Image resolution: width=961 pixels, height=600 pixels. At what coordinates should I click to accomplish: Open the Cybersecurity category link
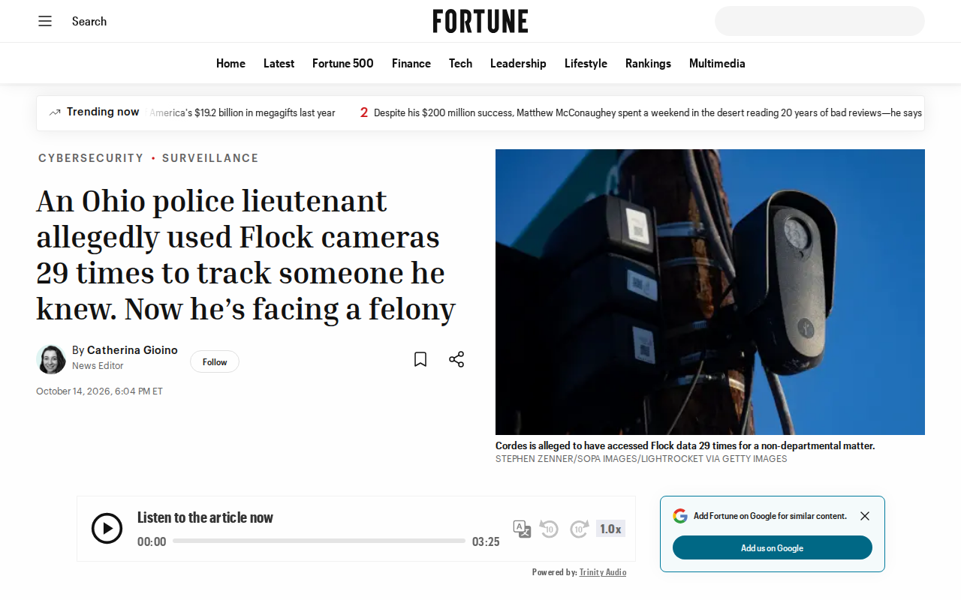pyautogui.click(x=91, y=158)
